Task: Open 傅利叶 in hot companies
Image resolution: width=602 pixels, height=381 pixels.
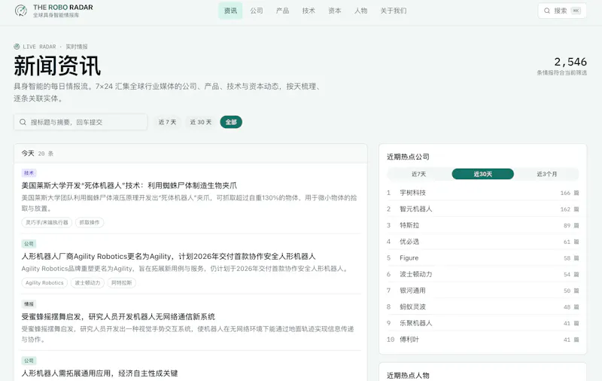Action: click(483, 340)
